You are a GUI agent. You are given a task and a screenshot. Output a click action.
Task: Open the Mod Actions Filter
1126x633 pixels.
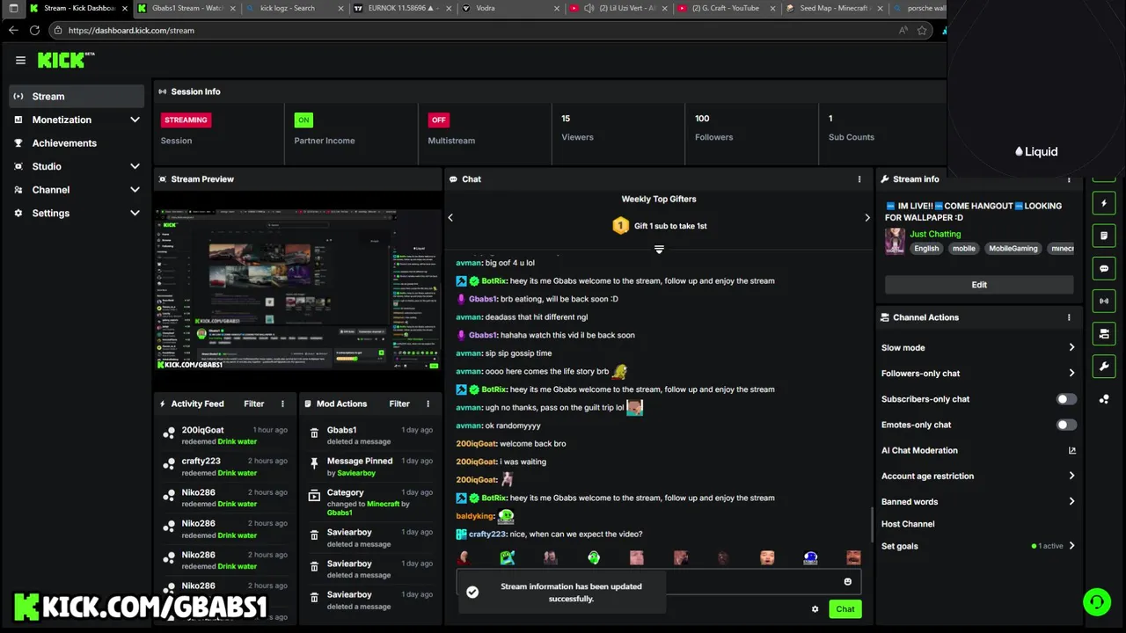tap(399, 404)
